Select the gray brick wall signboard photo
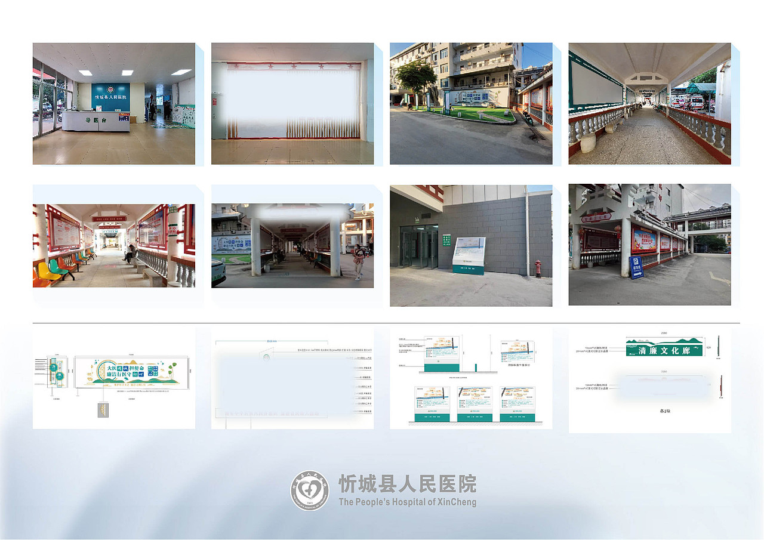This screenshot has height=540, width=764. pos(471,245)
